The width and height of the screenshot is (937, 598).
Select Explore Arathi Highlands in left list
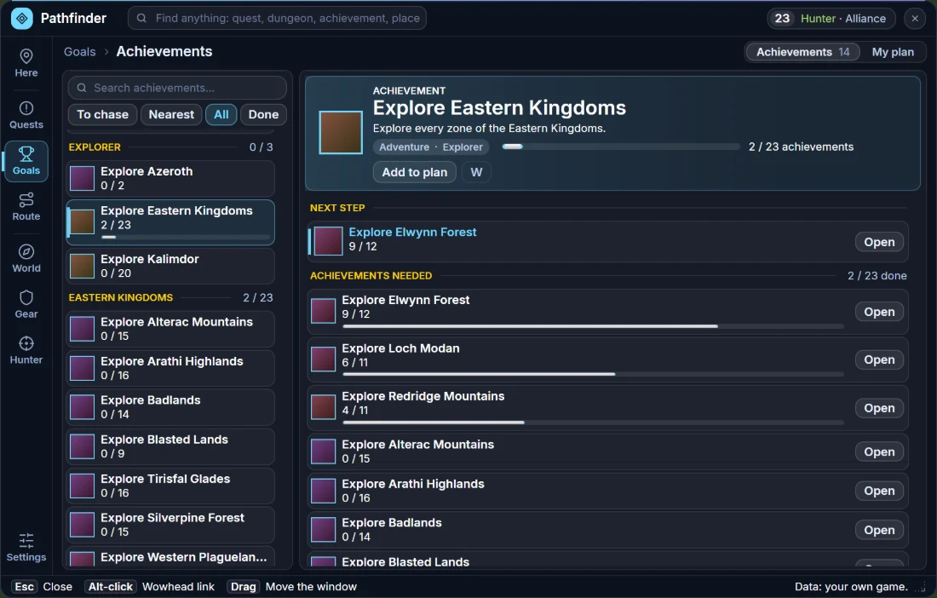click(x=170, y=368)
